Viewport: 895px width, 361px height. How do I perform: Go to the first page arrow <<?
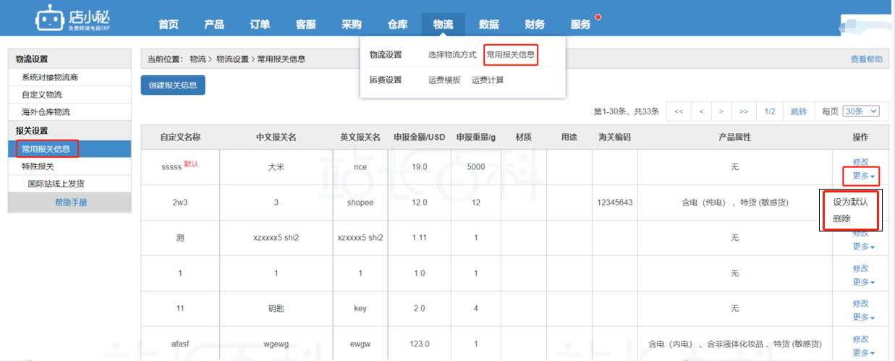coord(678,111)
